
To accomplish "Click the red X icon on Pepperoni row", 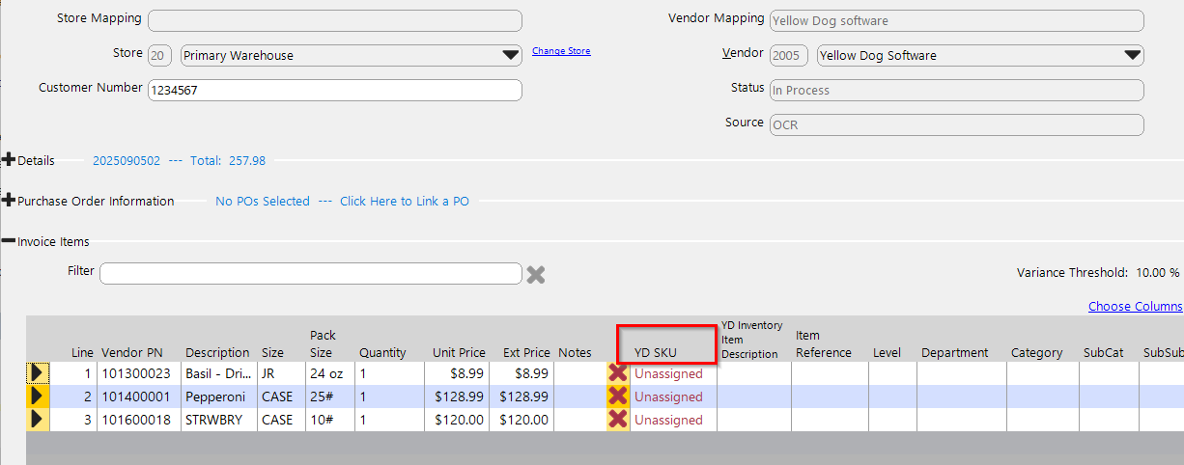I will coord(618,397).
